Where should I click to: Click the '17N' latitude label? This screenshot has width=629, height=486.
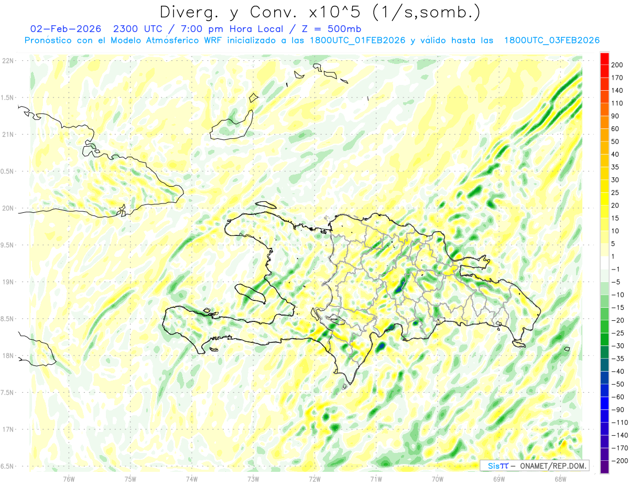[8, 429]
